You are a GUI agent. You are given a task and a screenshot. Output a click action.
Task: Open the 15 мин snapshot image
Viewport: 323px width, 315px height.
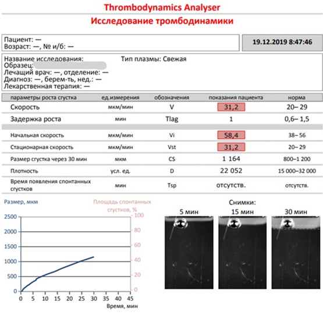[243, 252]
